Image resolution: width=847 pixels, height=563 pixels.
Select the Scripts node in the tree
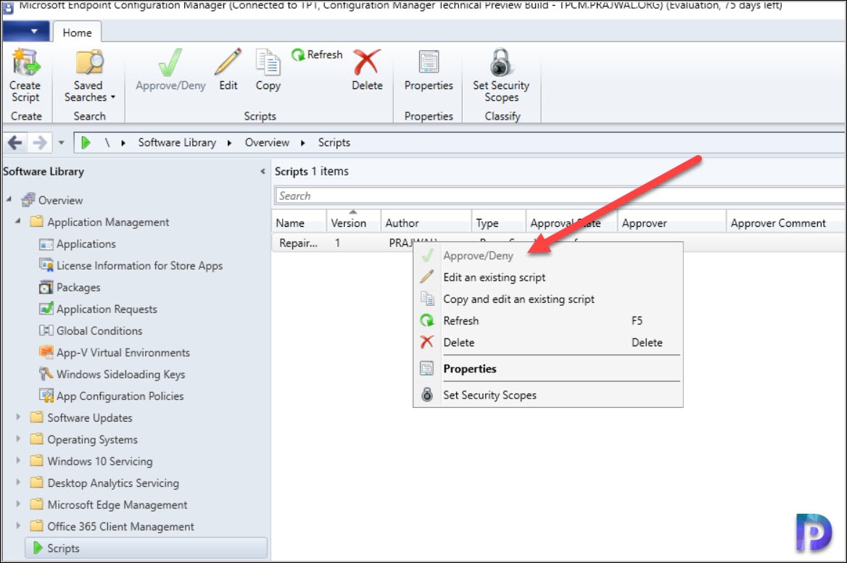pos(146,548)
